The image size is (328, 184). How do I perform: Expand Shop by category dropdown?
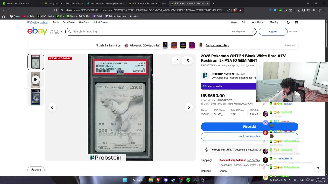56,32
